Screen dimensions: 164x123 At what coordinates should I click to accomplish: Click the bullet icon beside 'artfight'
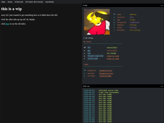pyautogui.click(x=85, y=76)
